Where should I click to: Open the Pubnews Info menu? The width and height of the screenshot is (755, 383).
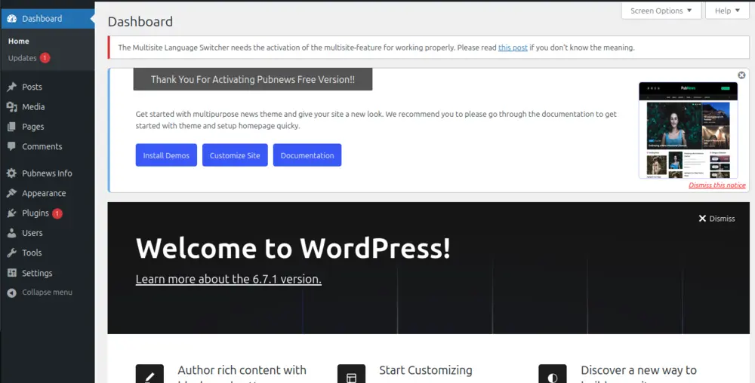pyautogui.click(x=47, y=173)
